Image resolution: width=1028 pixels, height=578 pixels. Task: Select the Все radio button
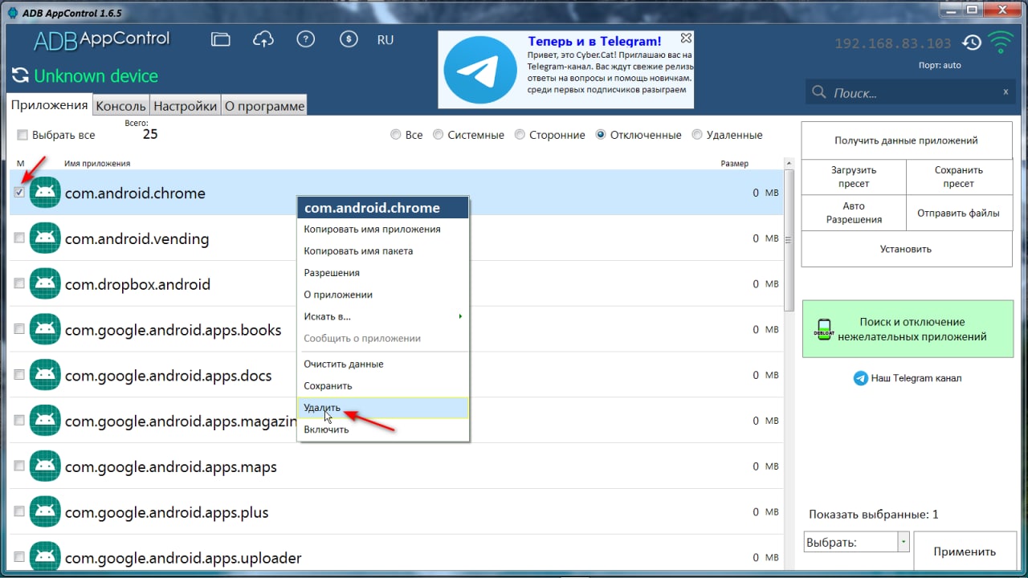396,135
